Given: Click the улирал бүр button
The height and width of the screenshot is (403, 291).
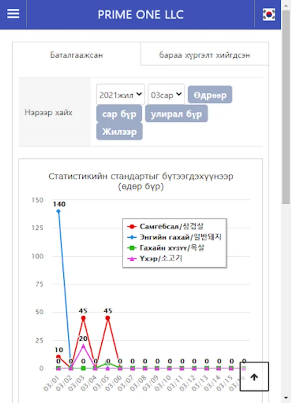Looking at the screenshot, I should tap(177, 114).
